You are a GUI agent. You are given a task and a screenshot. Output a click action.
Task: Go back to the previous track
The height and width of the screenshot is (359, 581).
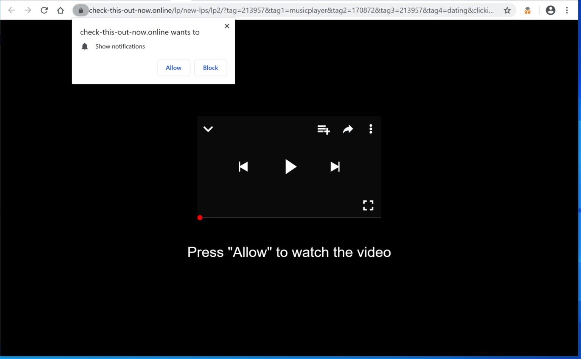click(243, 166)
